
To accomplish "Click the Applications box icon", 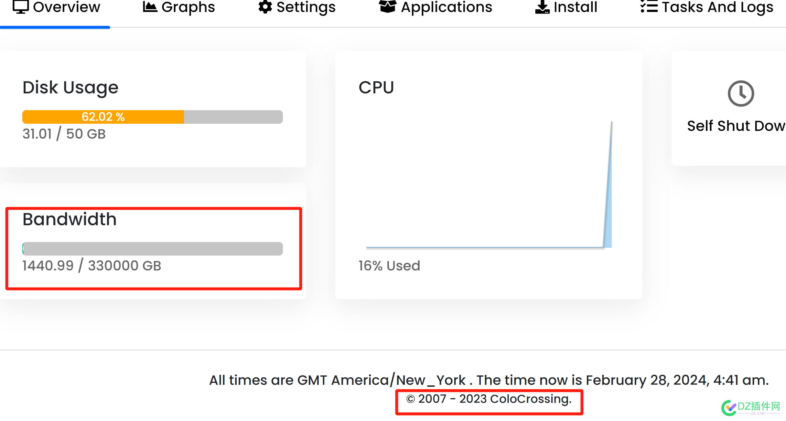I will tap(387, 6).
